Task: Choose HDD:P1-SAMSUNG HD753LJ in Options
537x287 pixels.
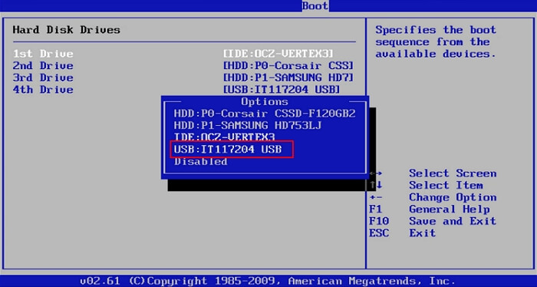Action: (248, 125)
